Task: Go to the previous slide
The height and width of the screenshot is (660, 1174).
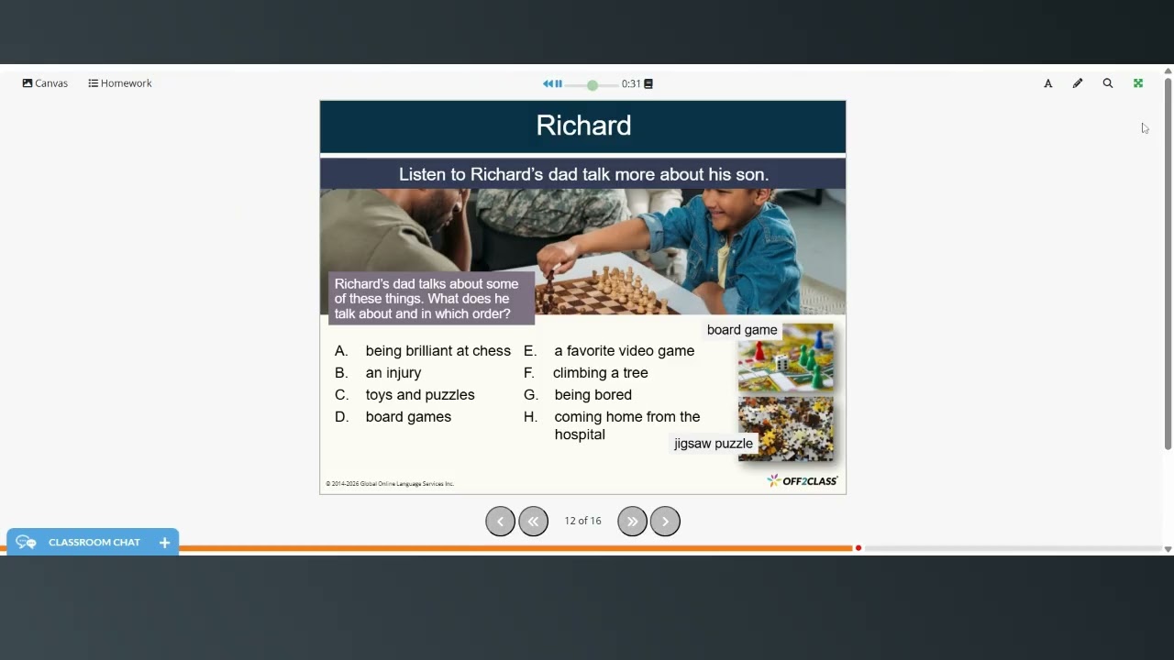Action: (x=500, y=521)
